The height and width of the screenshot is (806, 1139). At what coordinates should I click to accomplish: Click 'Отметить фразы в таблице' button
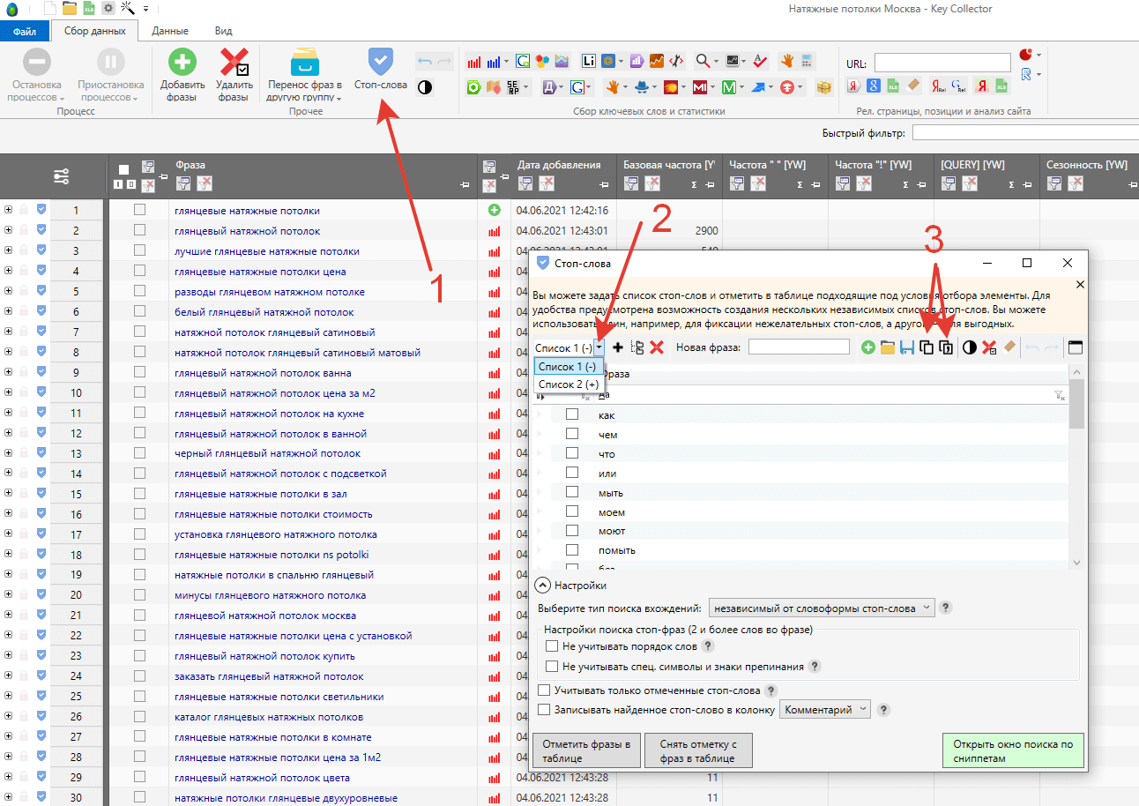coord(586,750)
